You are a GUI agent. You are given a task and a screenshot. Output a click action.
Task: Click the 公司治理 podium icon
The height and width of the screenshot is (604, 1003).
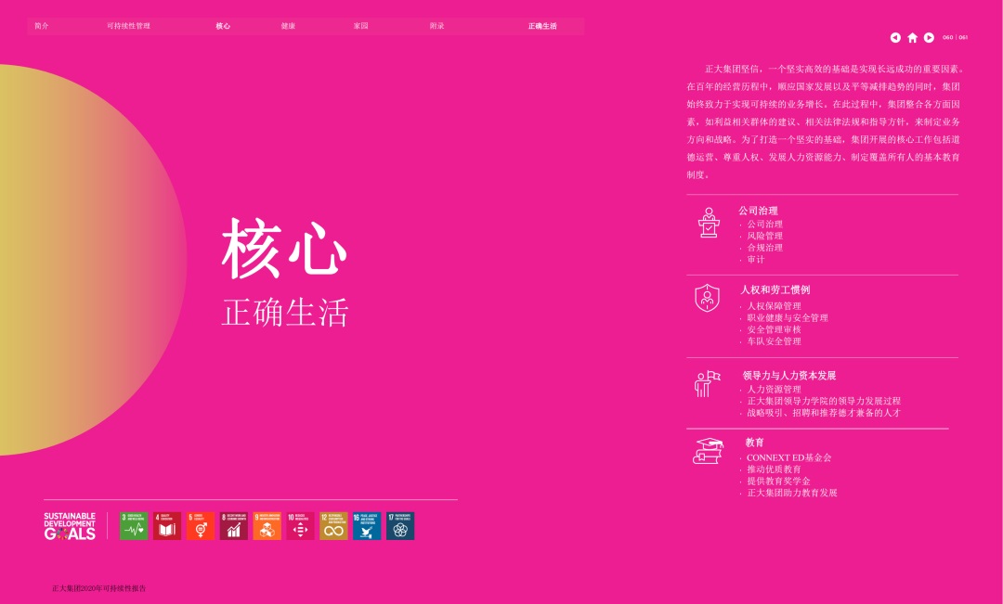point(710,223)
